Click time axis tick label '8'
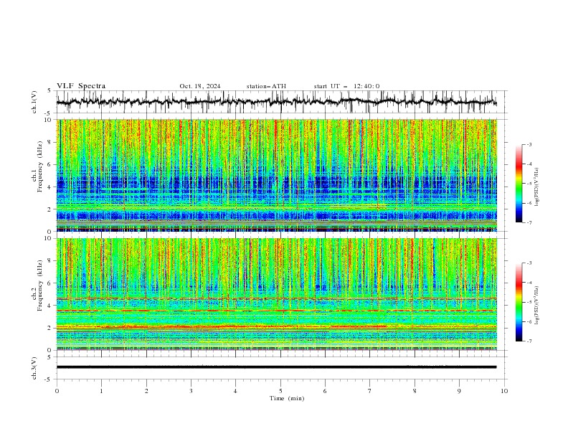 [415, 391]
